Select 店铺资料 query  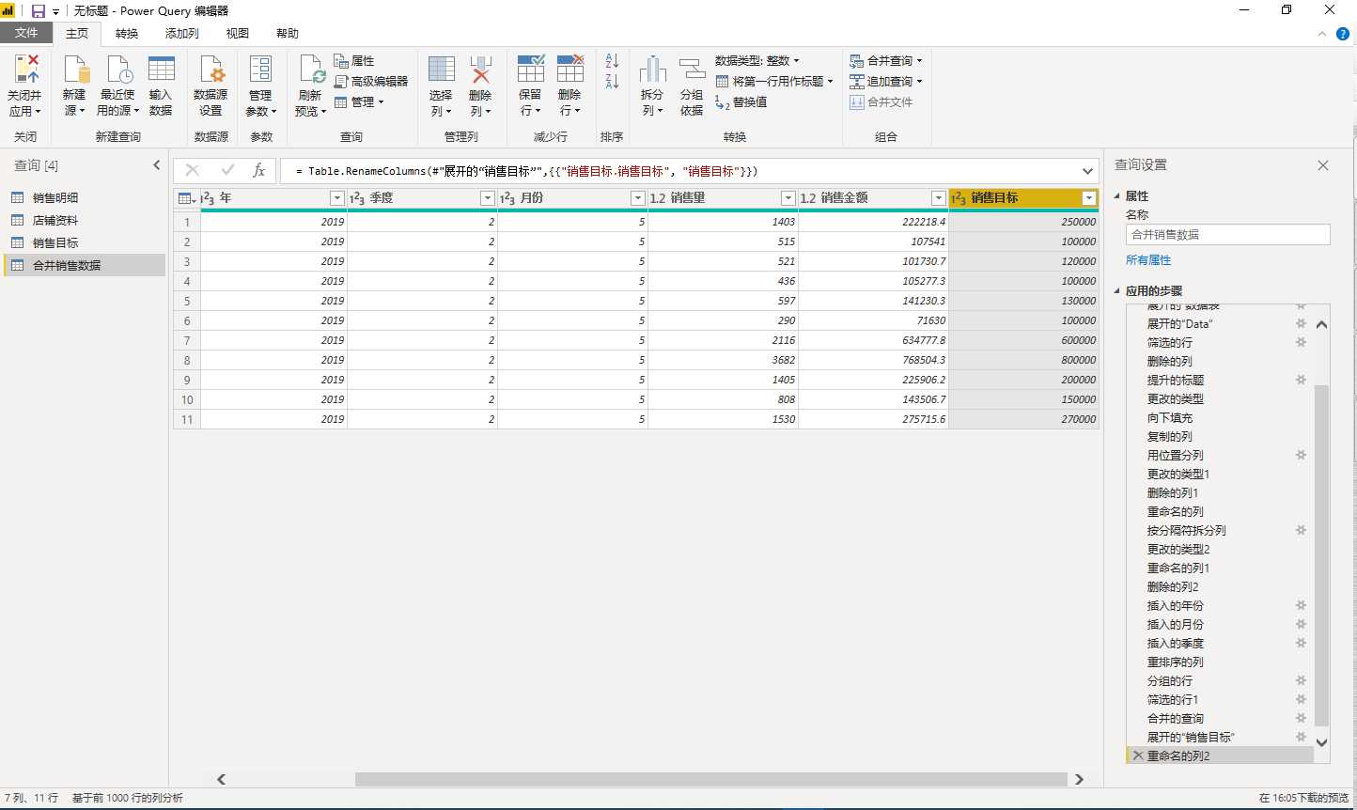coord(85,220)
